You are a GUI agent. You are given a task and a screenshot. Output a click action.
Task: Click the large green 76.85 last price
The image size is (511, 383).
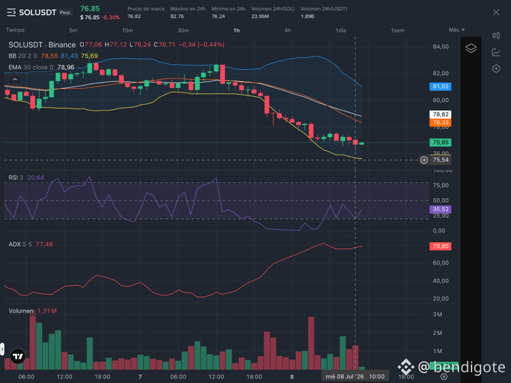pyautogui.click(x=90, y=9)
